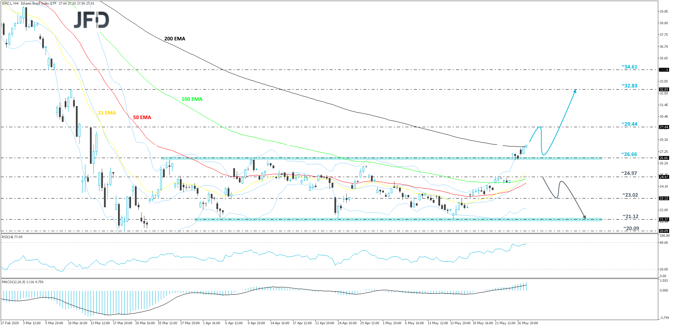
Task: Select the ~24.97 level label
Action: (x=629, y=173)
